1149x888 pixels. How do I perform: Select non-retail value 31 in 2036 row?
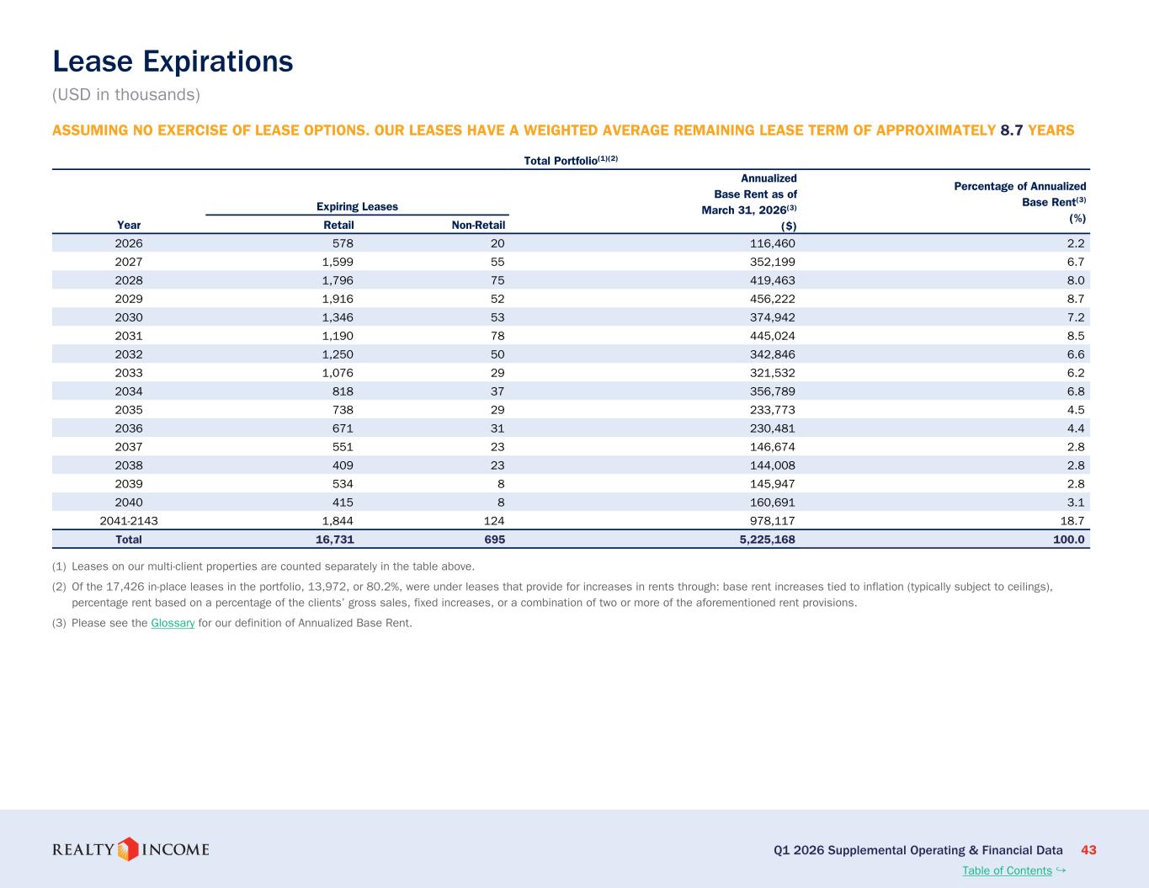click(497, 428)
